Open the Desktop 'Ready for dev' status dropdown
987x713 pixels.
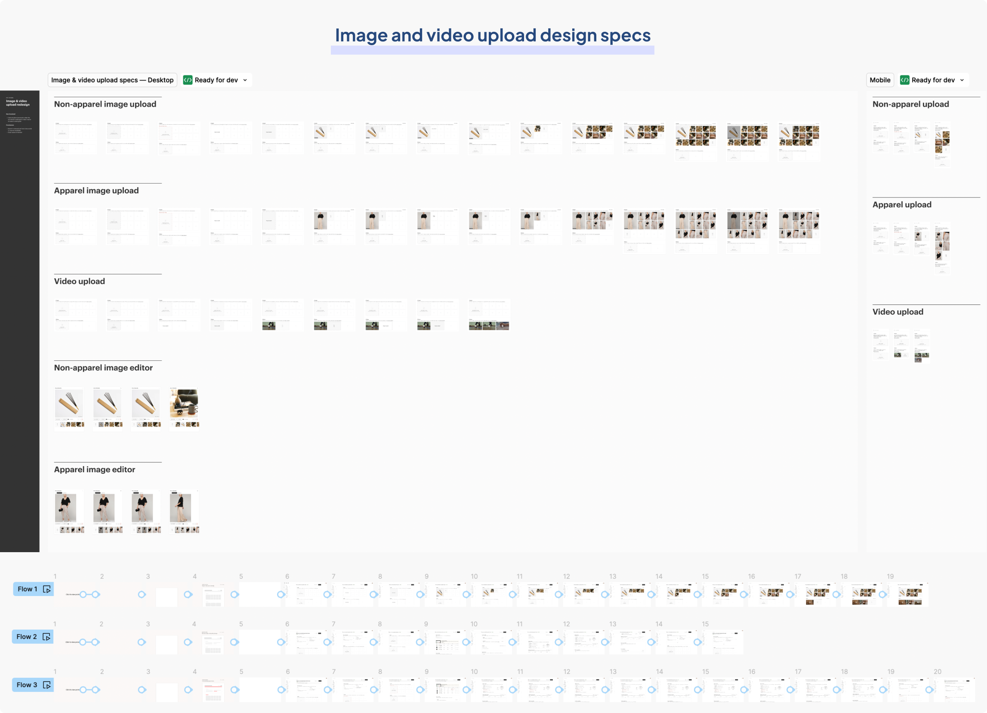tap(216, 80)
